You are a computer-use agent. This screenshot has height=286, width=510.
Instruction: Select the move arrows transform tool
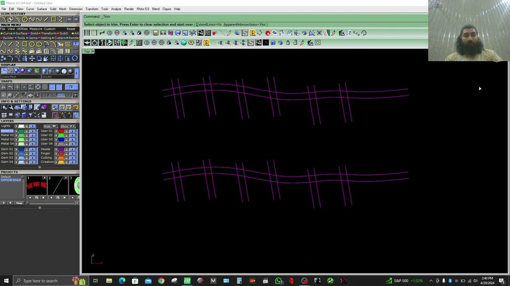pyautogui.click(x=32, y=58)
